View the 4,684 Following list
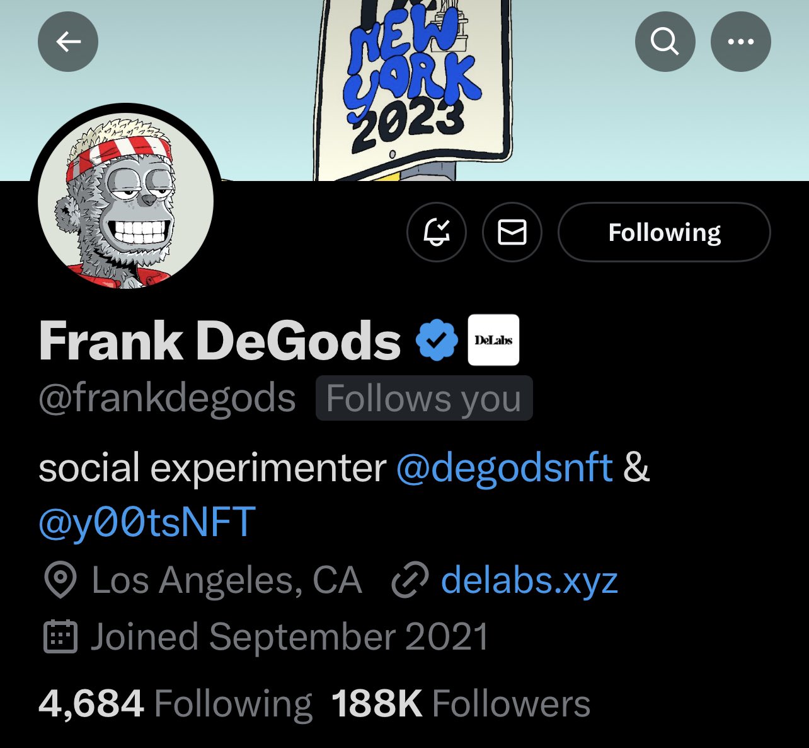The height and width of the screenshot is (748, 809). pyautogui.click(x=175, y=704)
